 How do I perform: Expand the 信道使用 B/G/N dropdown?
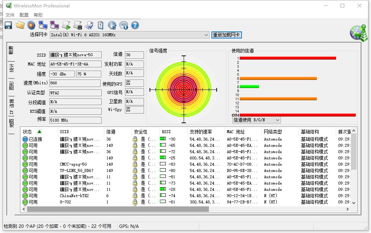pos(277,120)
